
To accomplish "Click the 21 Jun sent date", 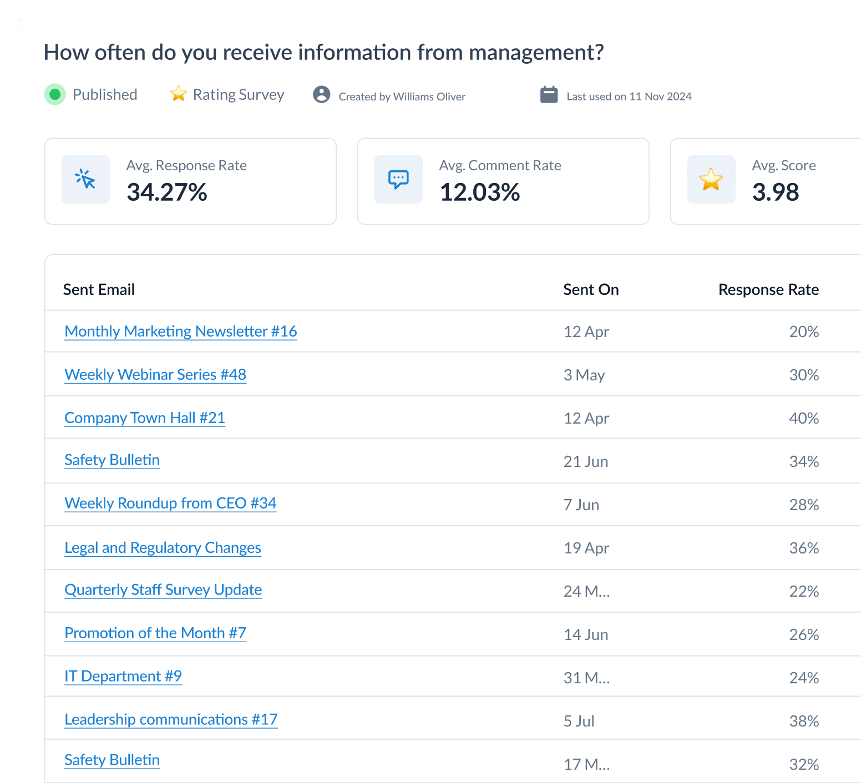I will pyautogui.click(x=586, y=461).
